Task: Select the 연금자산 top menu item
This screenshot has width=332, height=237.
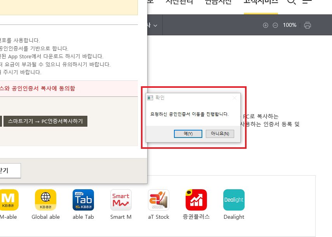Action: [218, 2]
